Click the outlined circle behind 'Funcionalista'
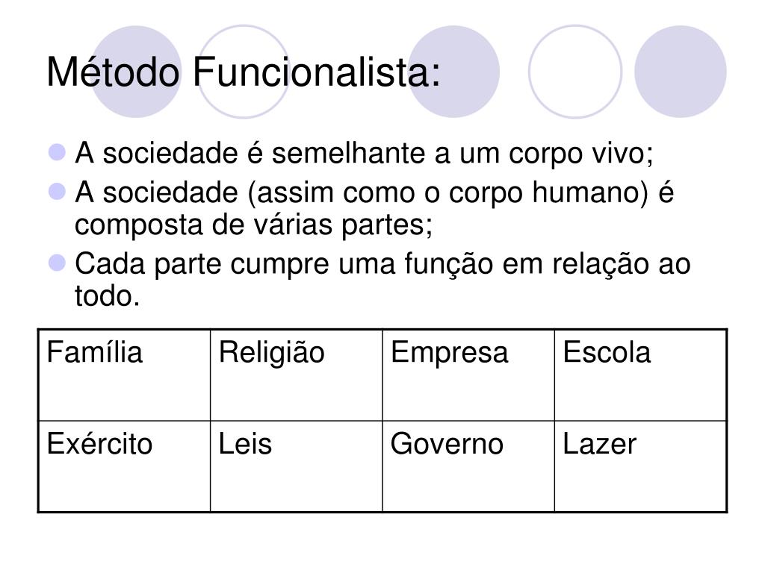The image size is (765, 573). coord(243,72)
